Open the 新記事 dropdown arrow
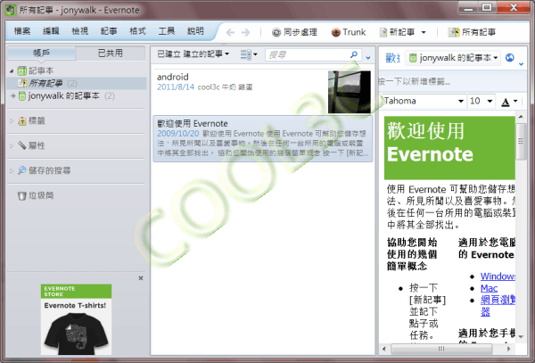Viewport: 535px width, 363px height. click(x=424, y=33)
